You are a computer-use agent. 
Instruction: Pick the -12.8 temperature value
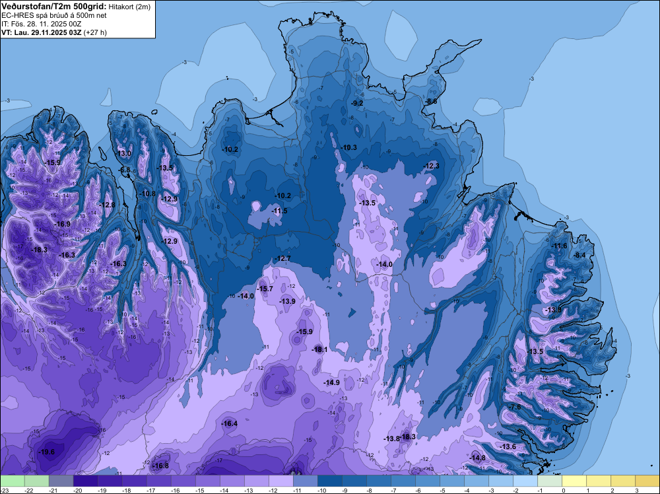pos(108,205)
